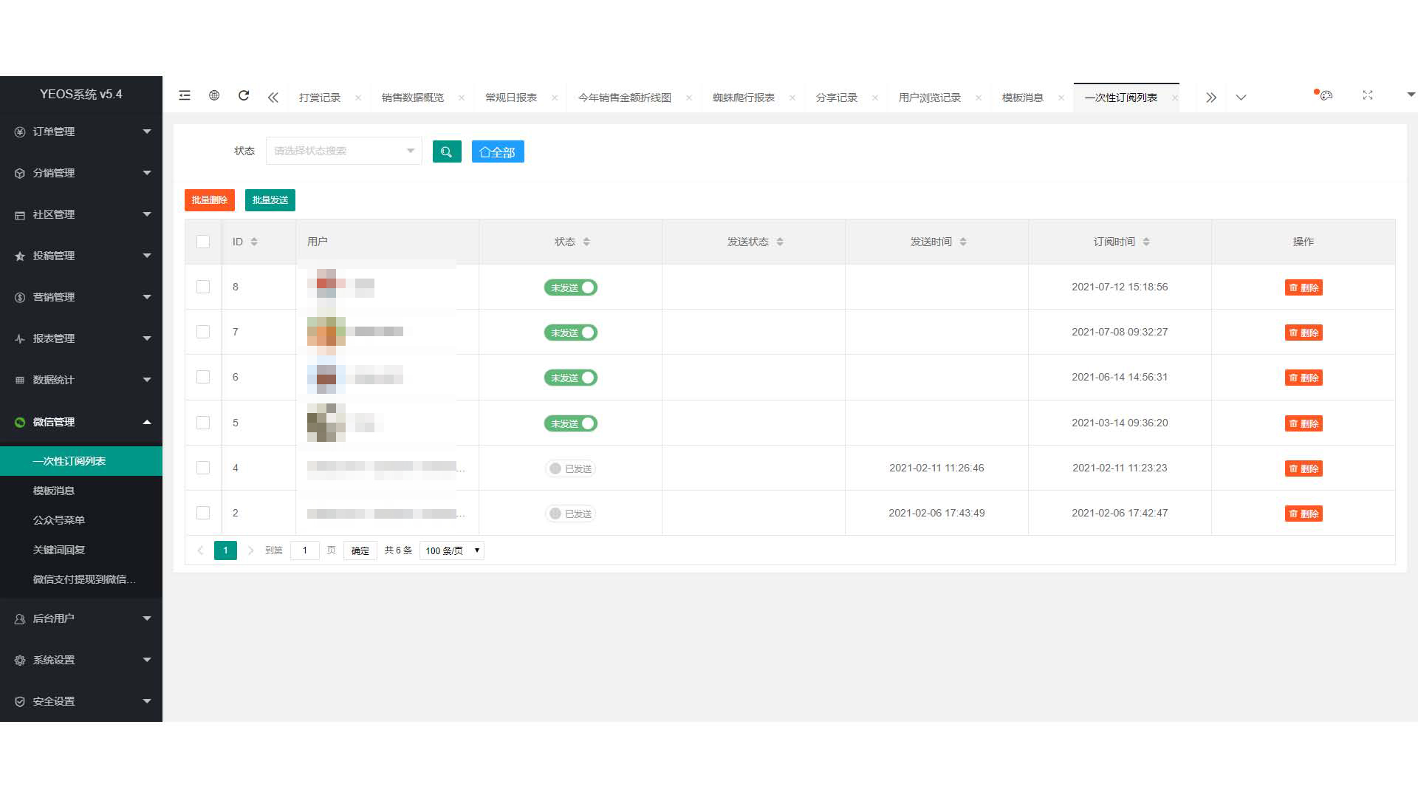Viewport: 1418px width, 798px height.
Task: Close the 一次性订阅列表 tab
Action: point(1175,98)
